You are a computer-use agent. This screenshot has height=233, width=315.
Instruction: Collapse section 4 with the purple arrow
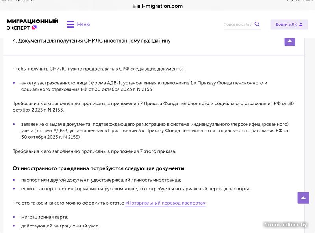click(289, 41)
